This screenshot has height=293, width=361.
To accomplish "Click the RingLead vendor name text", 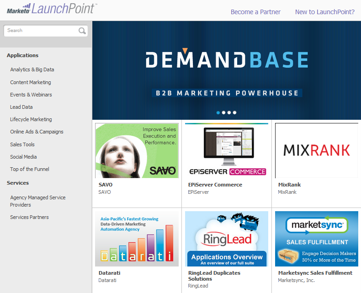I will click(x=198, y=286).
